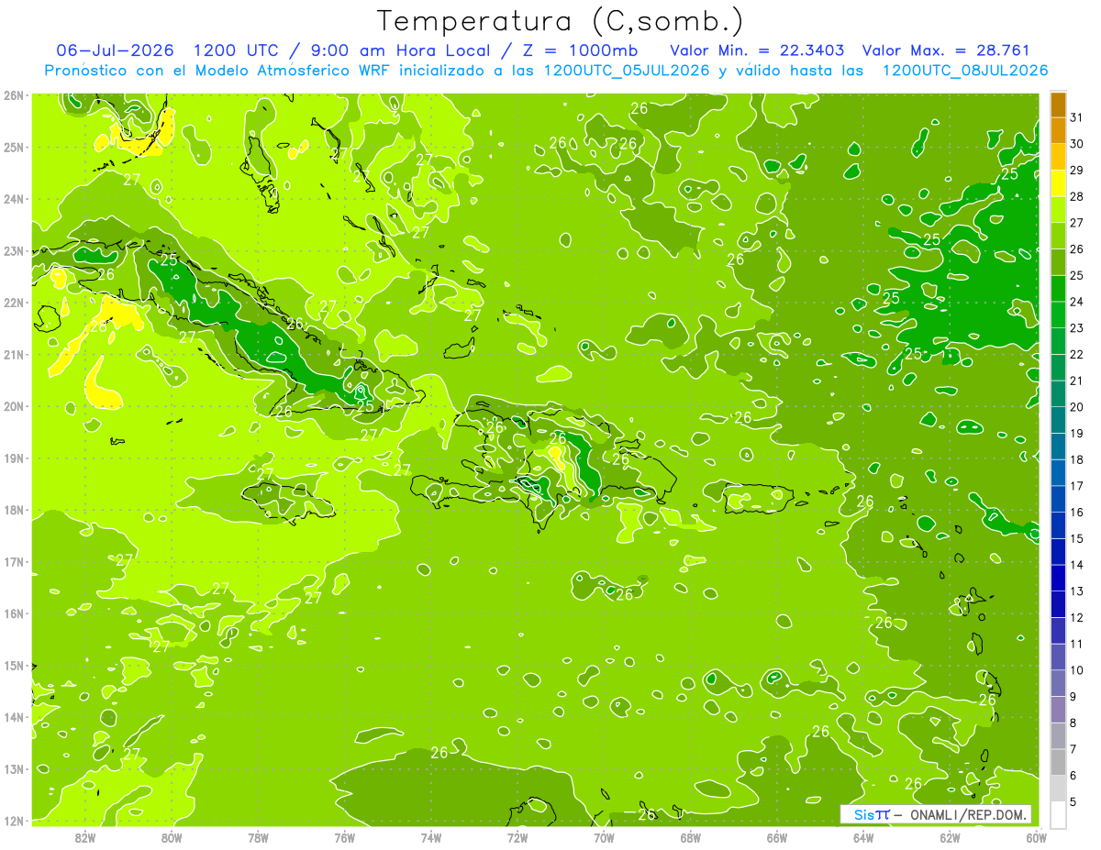Click the yellow colorbar segment between 28 and 29
1101x850 pixels.
coord(1058,183)
